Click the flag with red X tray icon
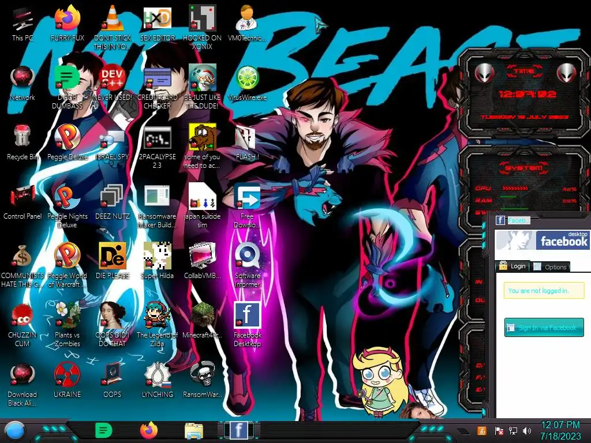The image size is (591, 443). point(499,430)
